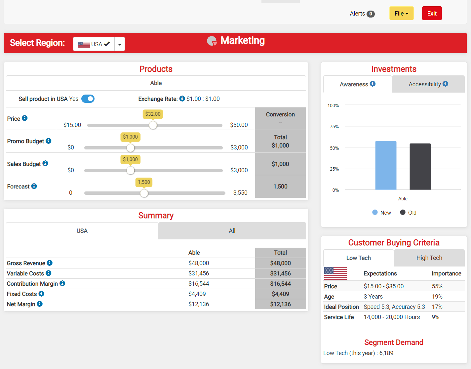Click the Ideal Position expectation text
This screenshot has width=471, height=369.
click(x=394, y=307)
